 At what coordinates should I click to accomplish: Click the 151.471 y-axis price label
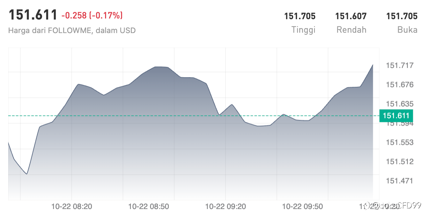pos(400,181)
